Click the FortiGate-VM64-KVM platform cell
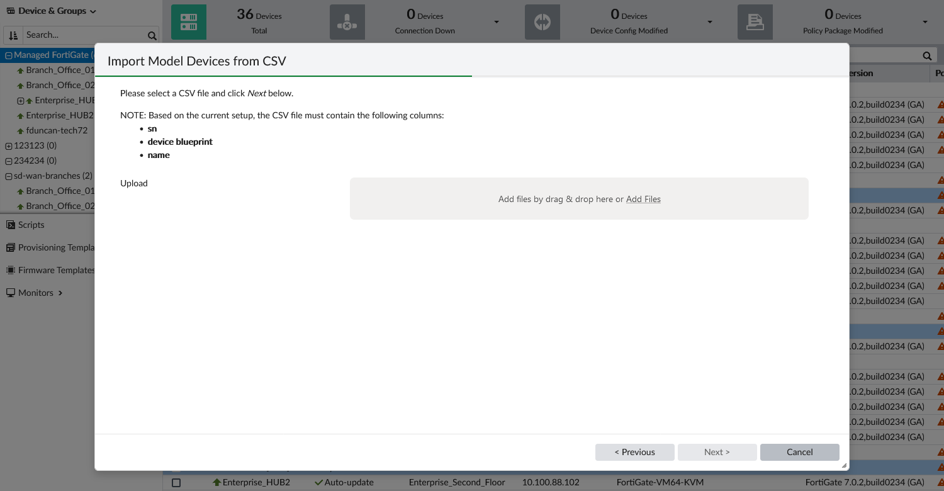The image size is (944, 491). pyautogui.click(x=660, y=482)
